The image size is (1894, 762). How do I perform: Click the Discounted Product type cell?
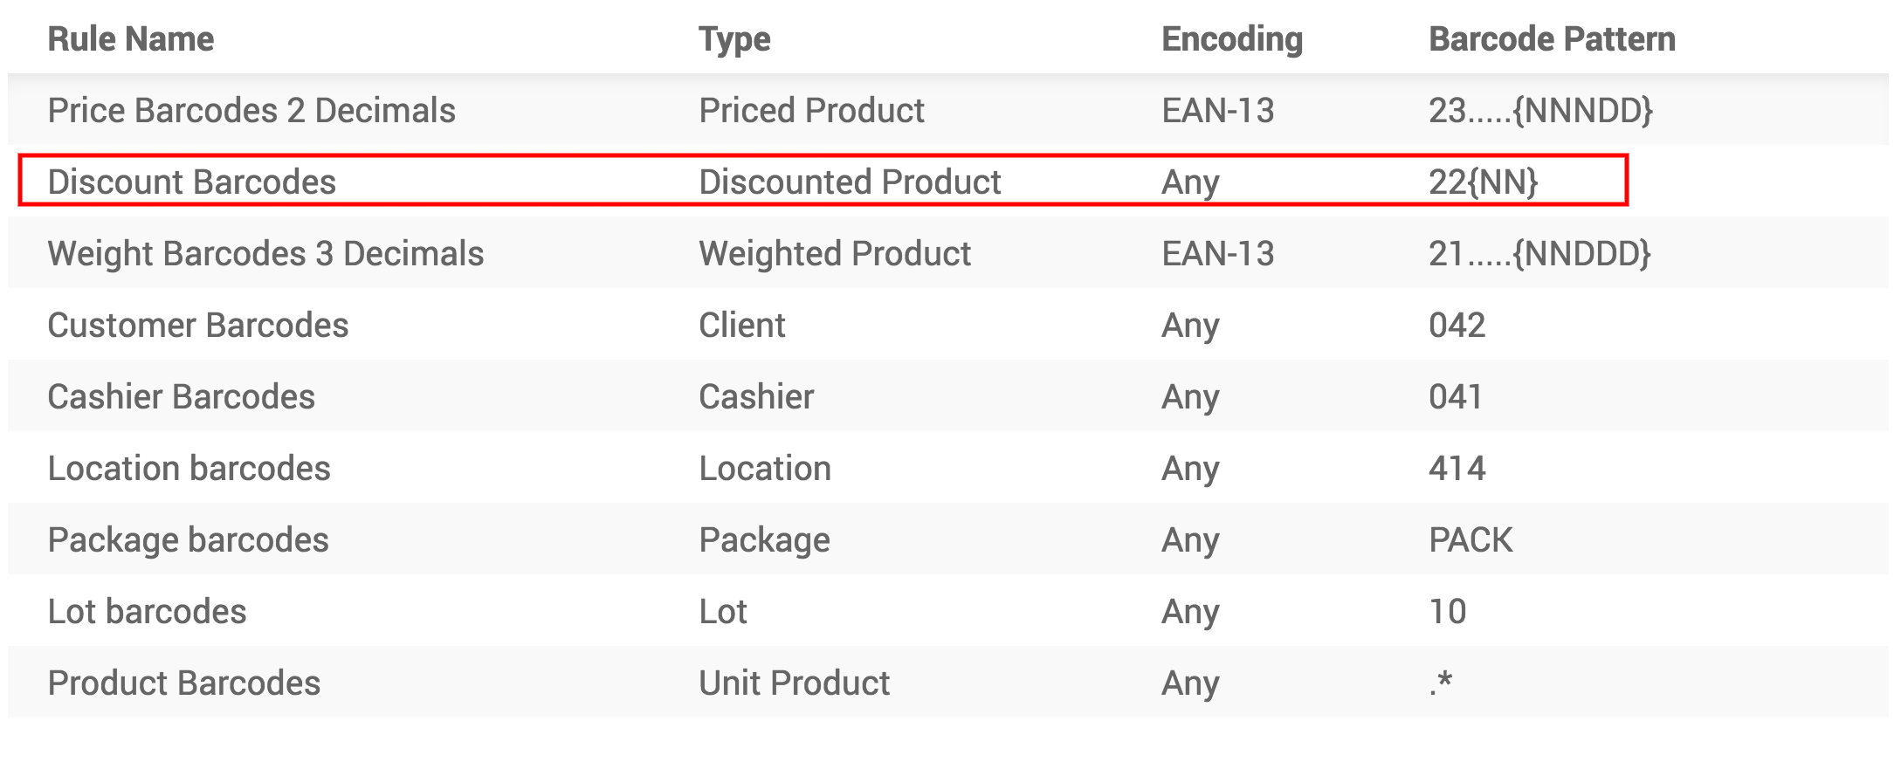(850, 182)
